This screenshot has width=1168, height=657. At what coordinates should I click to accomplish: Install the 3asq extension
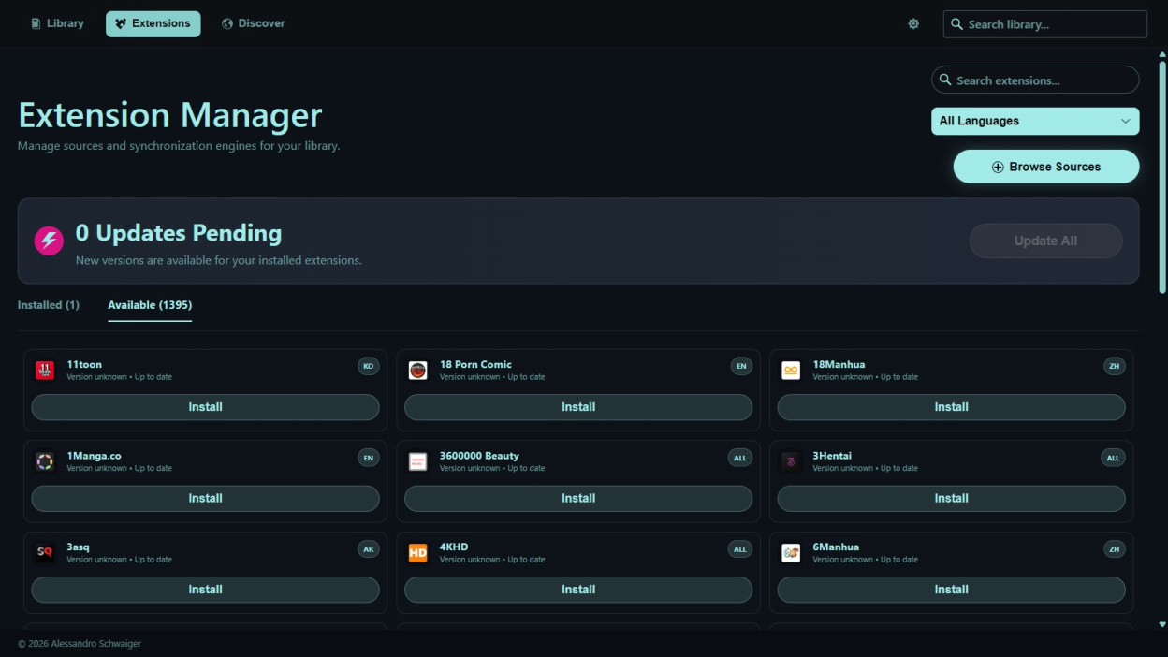(205, 590)
